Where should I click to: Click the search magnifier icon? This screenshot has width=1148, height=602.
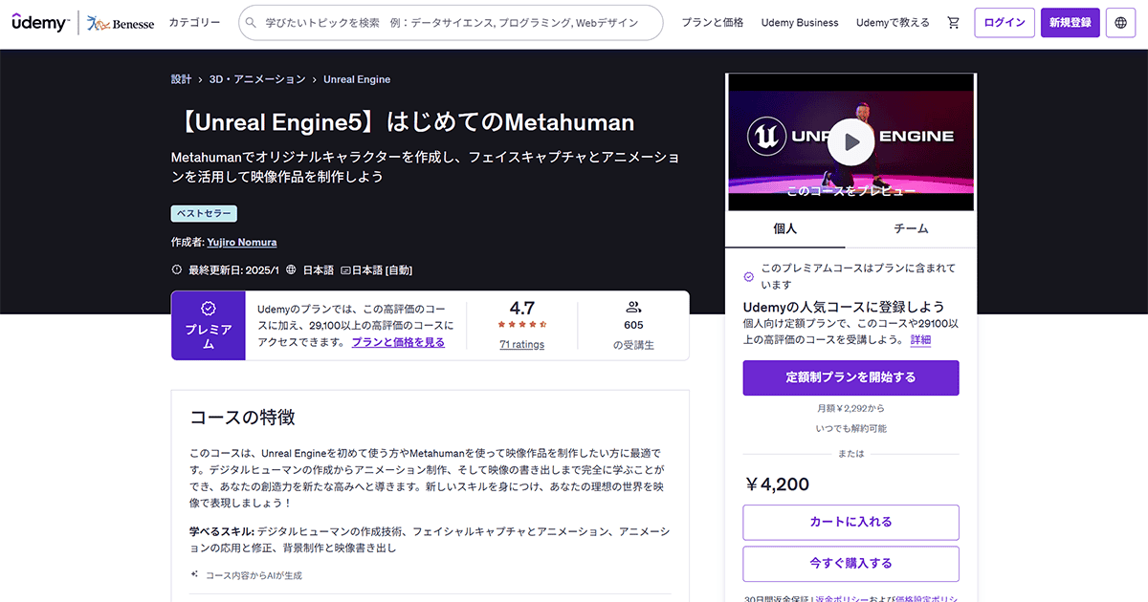click(x=251, y=22)
